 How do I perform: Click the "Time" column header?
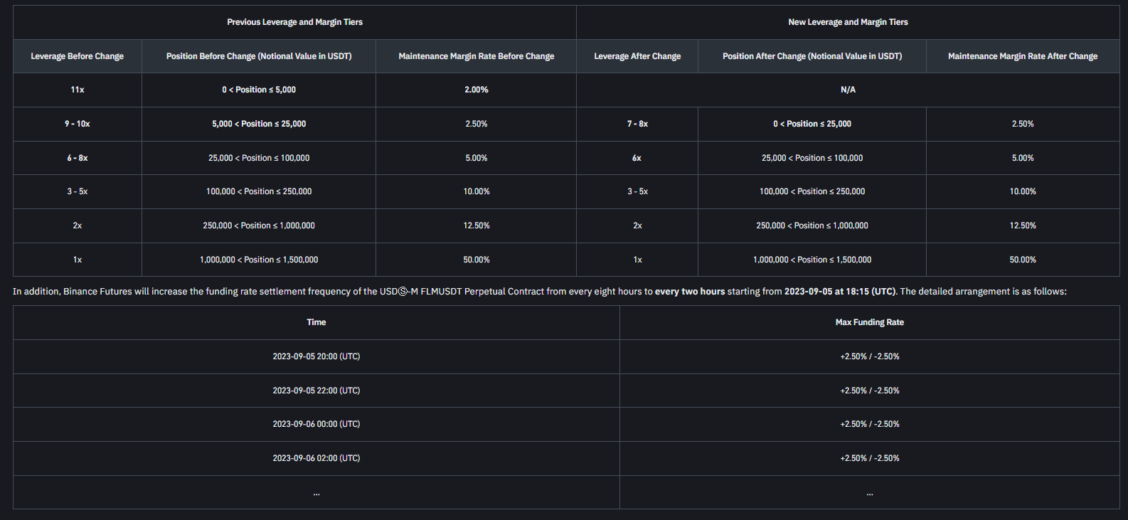pos(316,322)
